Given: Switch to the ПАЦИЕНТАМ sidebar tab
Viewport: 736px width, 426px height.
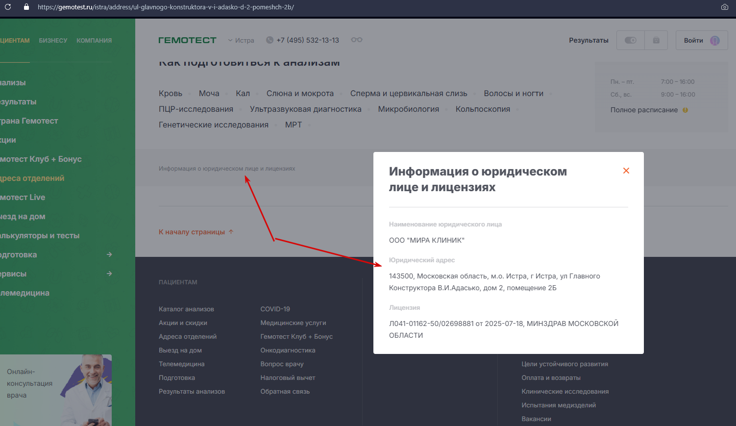Looking at the screenshot, I should [15, 41].
